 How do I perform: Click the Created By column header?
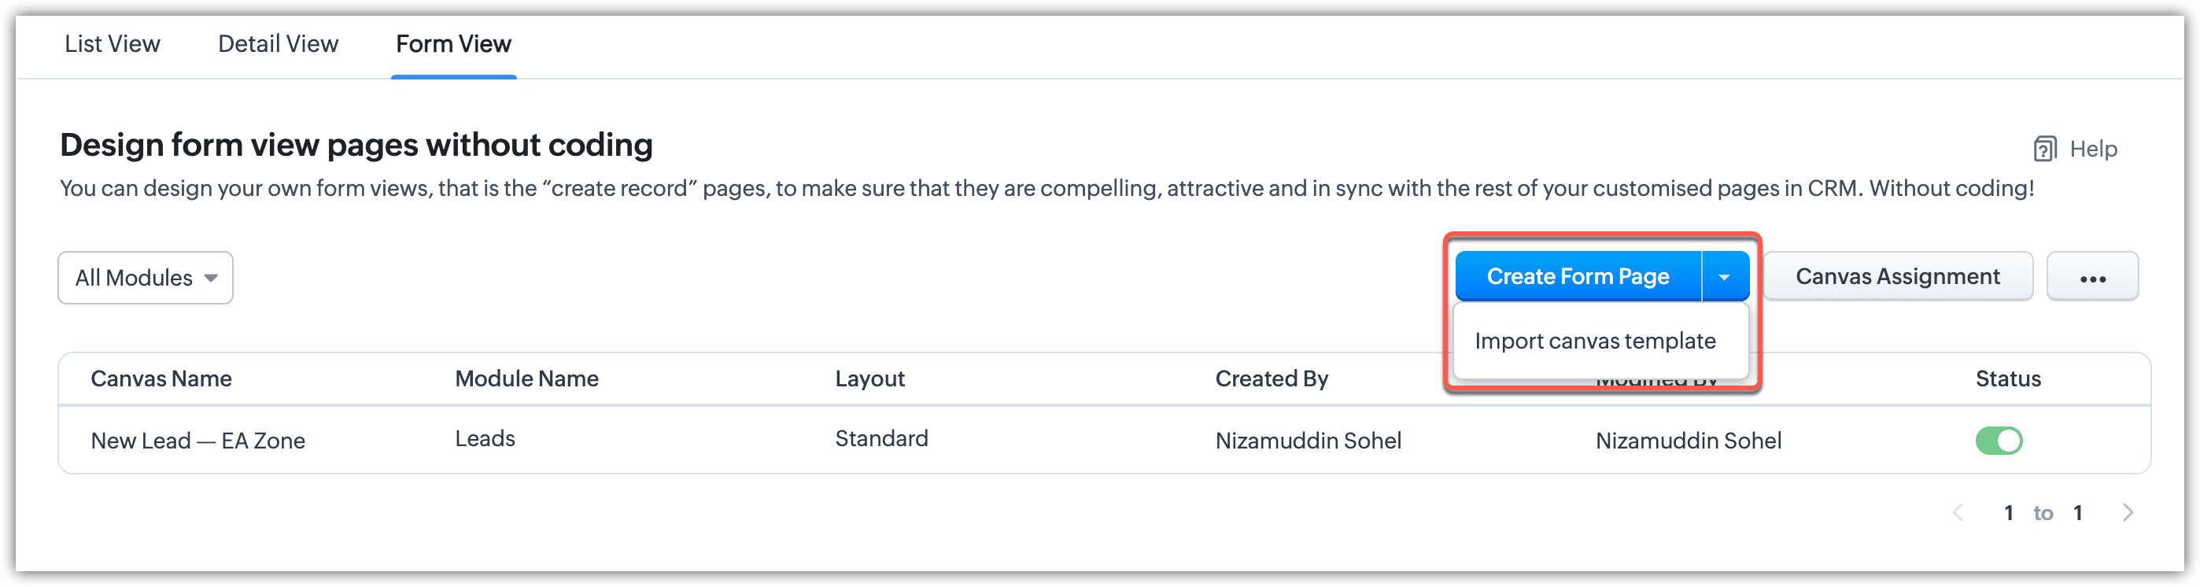[1271, 378]
